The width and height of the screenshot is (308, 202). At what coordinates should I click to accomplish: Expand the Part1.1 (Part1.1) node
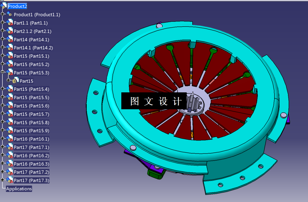point(2,22)
